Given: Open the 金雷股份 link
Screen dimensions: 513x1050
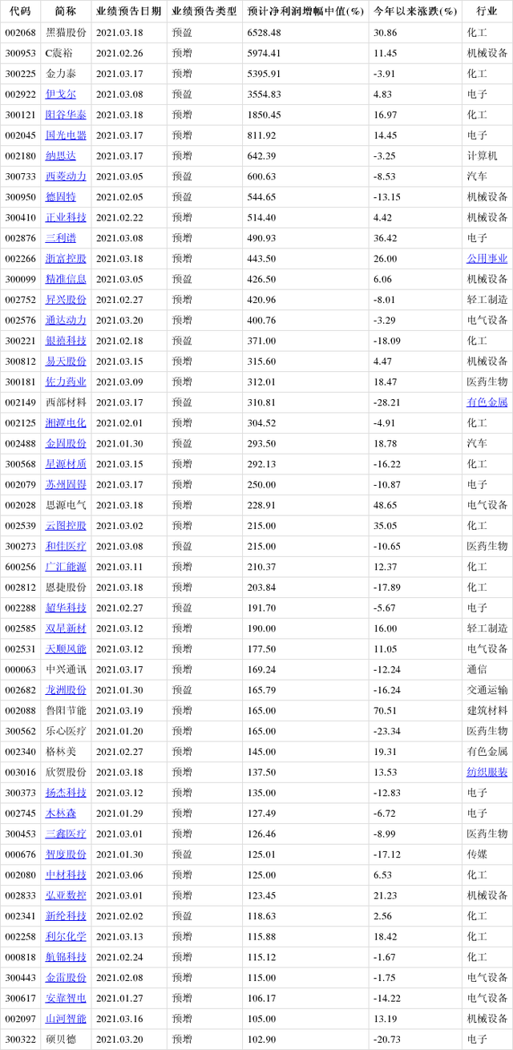Looking at the screenshot, I should (66, 977).
